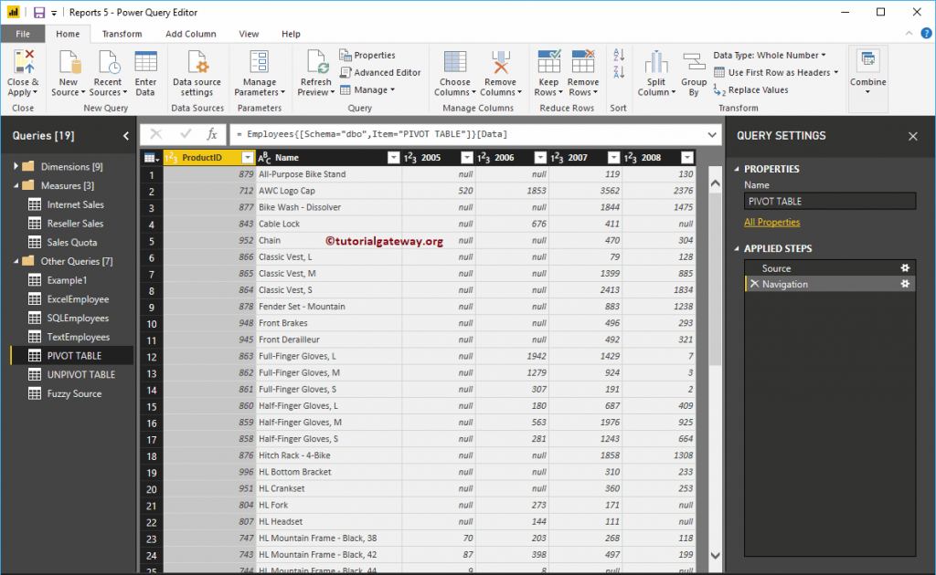This screenshot has width=936, height=575.
Task: Expand the Dimensions query folder
Action: tap(16, 167)
